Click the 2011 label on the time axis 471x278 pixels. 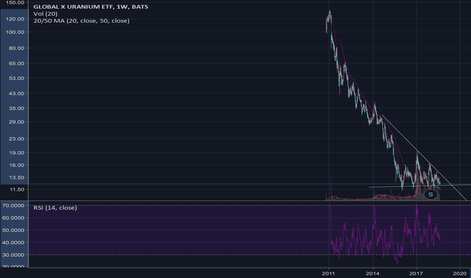click(x=328, y=273)
